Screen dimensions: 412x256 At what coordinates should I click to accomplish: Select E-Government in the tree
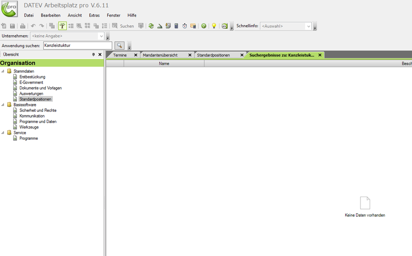click(31, 82)
